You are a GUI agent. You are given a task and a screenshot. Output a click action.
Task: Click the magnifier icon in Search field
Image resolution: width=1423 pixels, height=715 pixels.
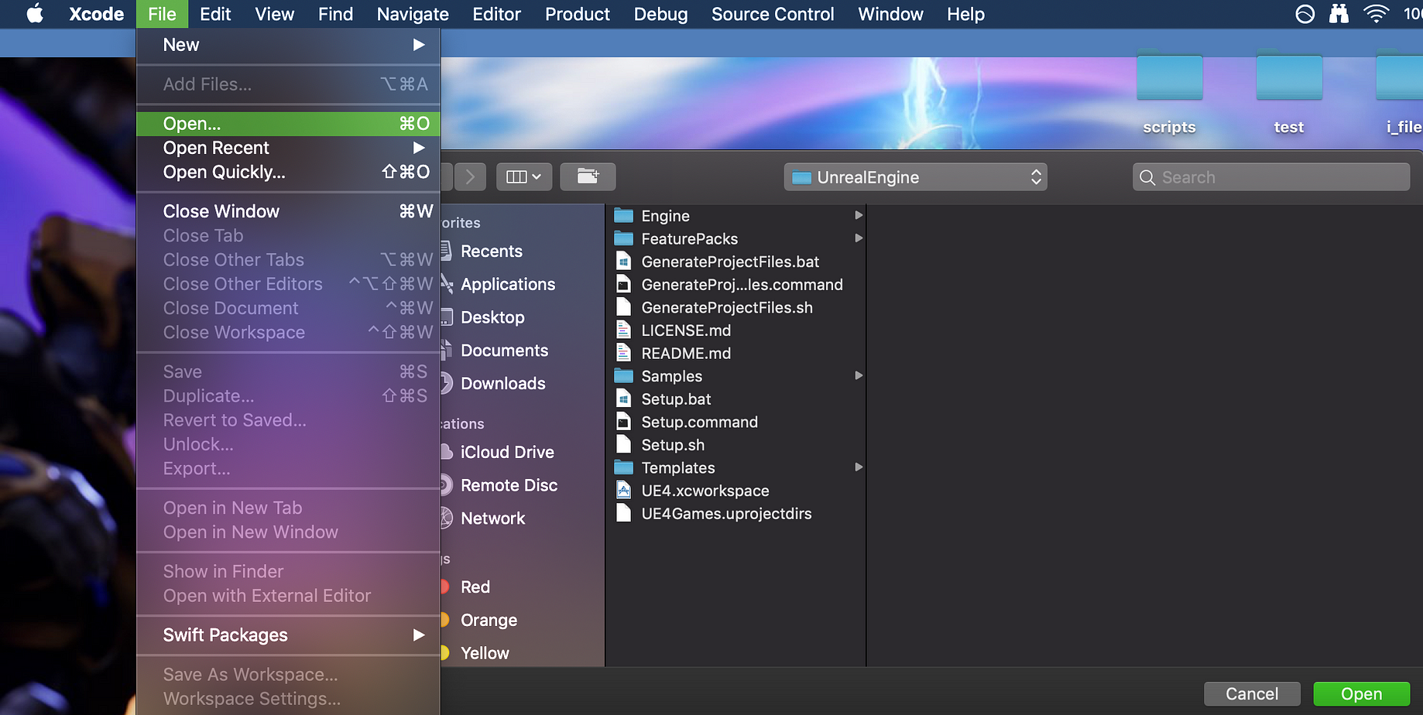click(x=1147, y=177)
